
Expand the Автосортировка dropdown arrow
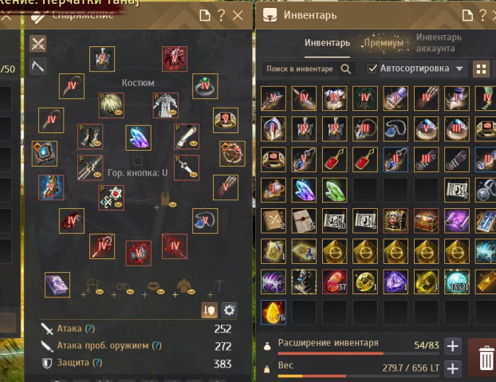[459, 69]
